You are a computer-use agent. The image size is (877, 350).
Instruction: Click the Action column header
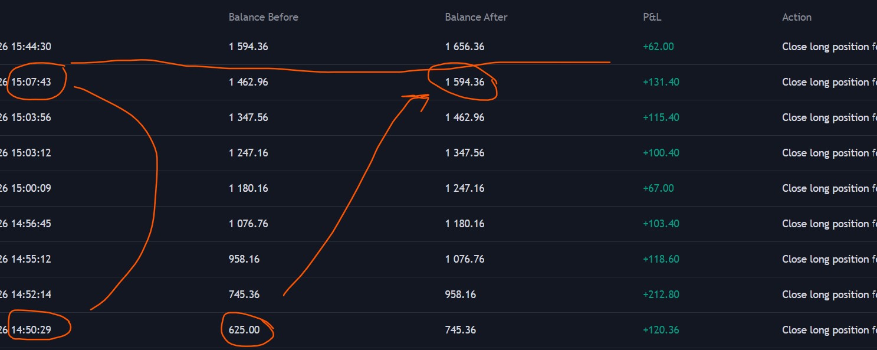point(796,17)
